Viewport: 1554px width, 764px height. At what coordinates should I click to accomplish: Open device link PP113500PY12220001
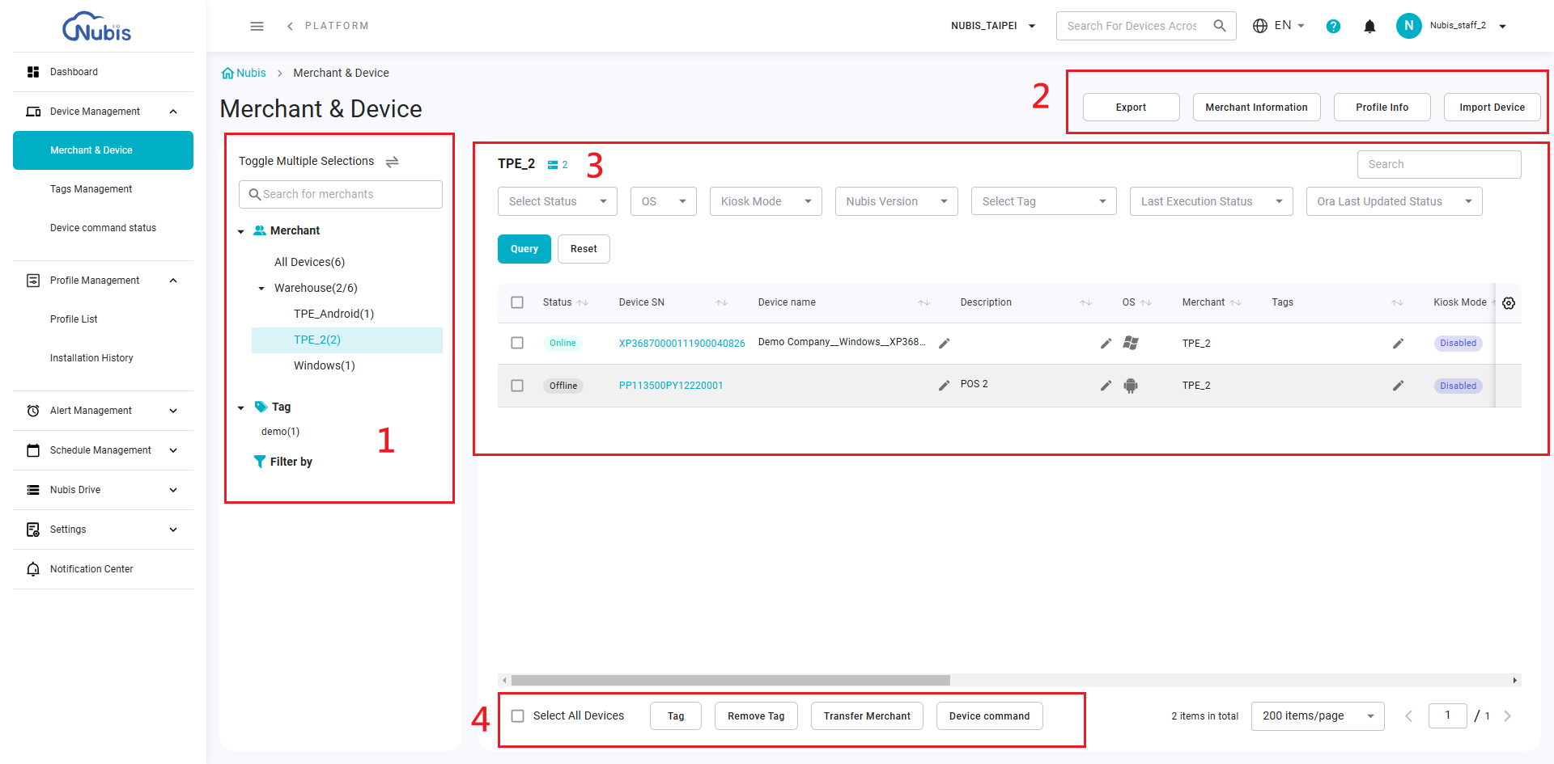click(x=671, y=386)
